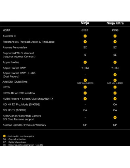The image size is (130, 168).
Task: Select the Ninja column header
Action: [x=85, y=23]
